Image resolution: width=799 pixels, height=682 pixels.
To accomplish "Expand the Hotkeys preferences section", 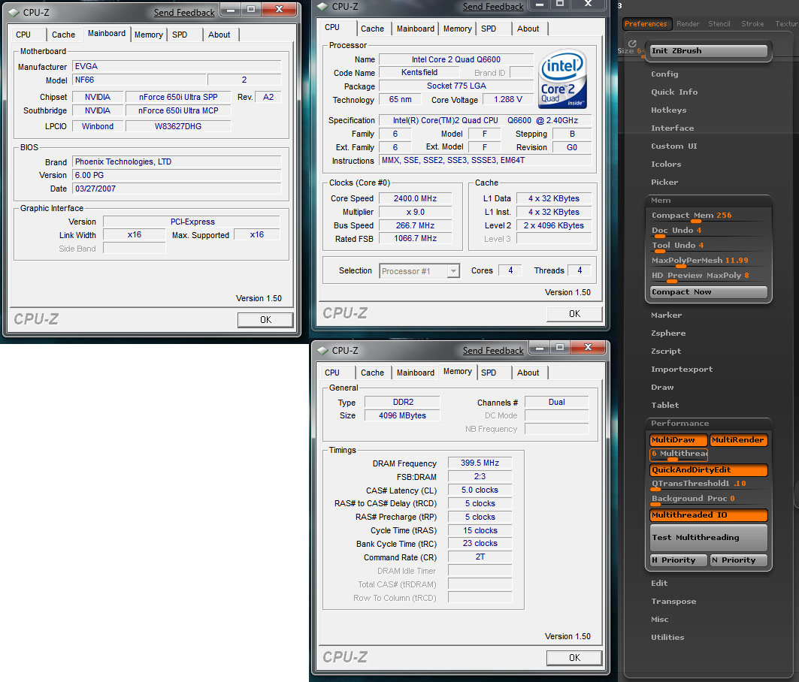I will coord(668,110).
